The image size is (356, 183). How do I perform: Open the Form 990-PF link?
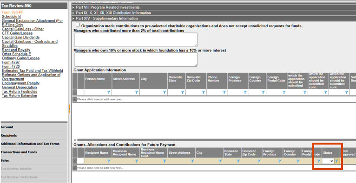pos(13,13)
